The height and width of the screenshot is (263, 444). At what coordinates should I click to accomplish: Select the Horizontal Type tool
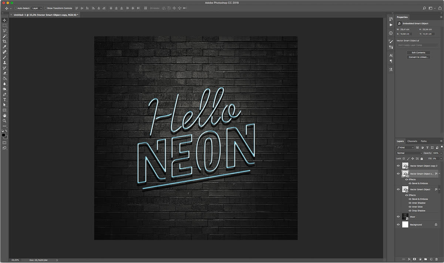point(5,100)
